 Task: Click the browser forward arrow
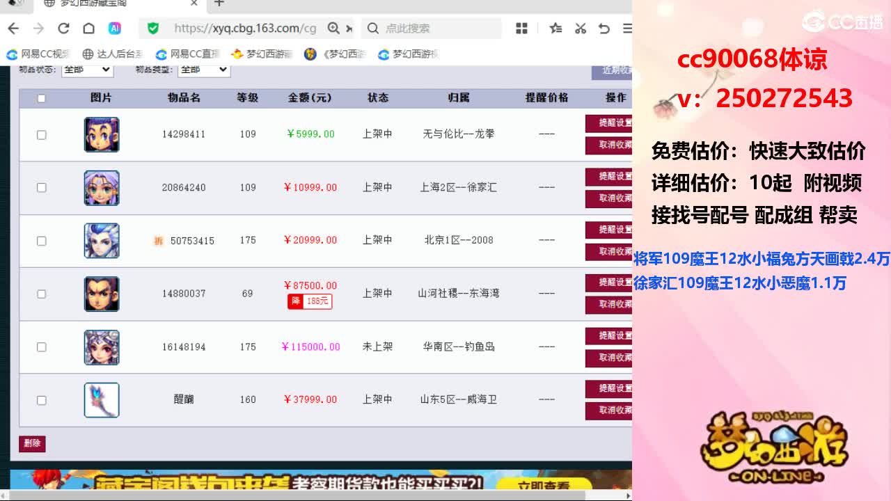38,29
